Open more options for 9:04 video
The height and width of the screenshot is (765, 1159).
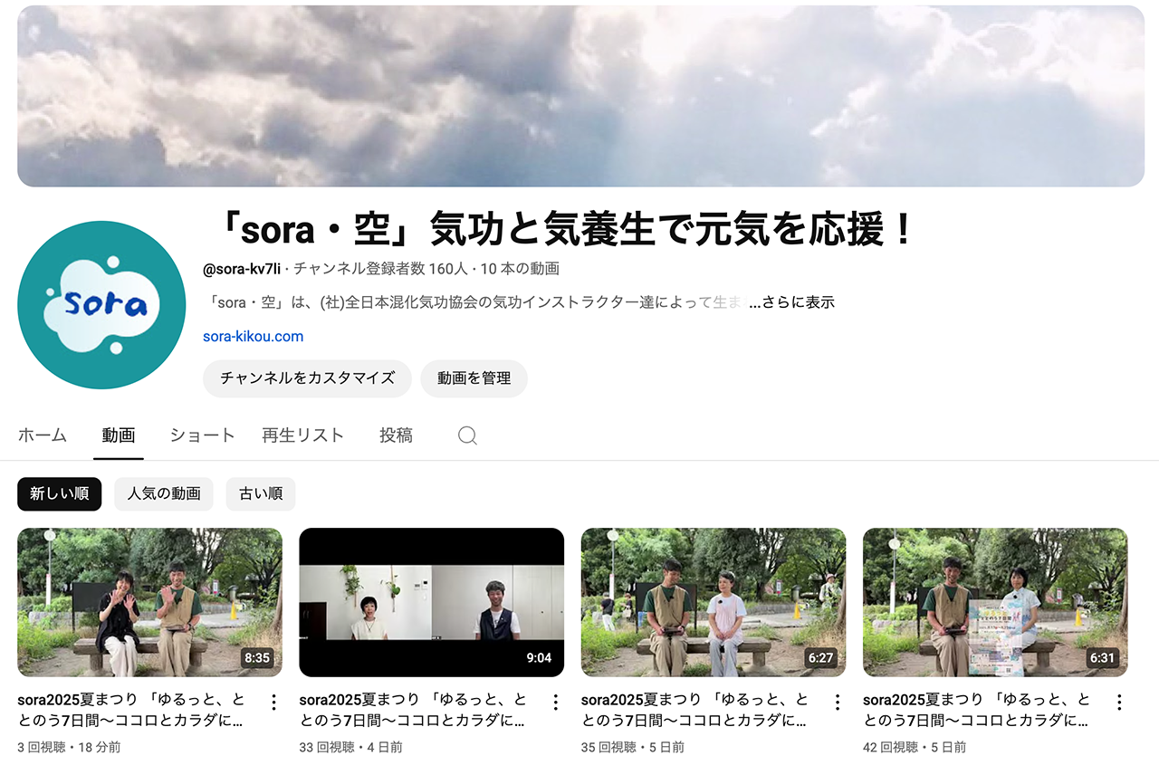pyautogui.click(x=555, y=702)
